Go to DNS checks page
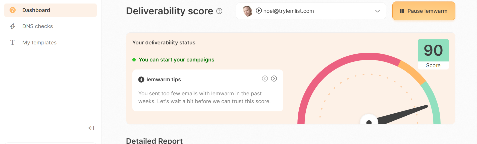This screenshot has height=144, width=477. pyautogui.click(x=37, y=26)
